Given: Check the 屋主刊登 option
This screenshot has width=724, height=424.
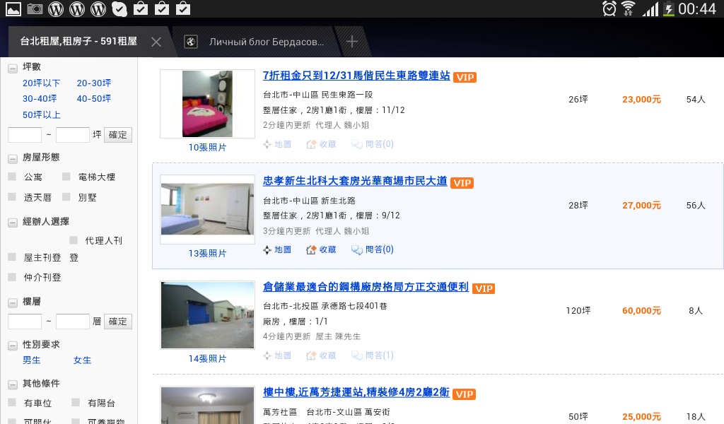Looking at the screenshot, I should tap(13, 257).
